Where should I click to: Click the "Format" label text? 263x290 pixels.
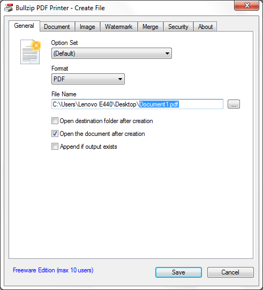(x=60, y=68)
